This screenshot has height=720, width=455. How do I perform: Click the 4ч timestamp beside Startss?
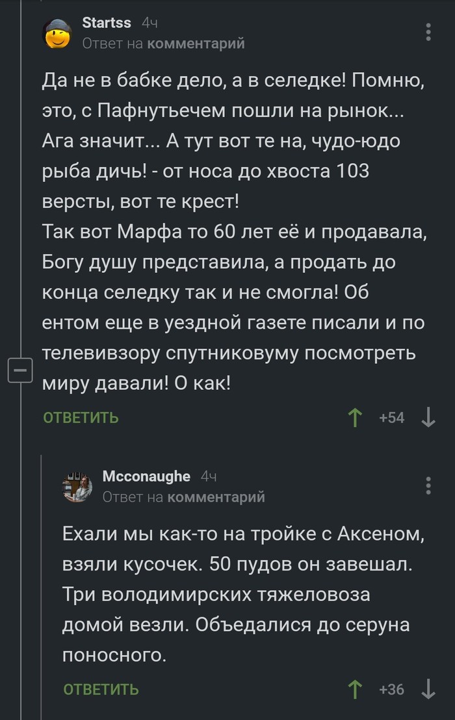(x=149, y=23)
